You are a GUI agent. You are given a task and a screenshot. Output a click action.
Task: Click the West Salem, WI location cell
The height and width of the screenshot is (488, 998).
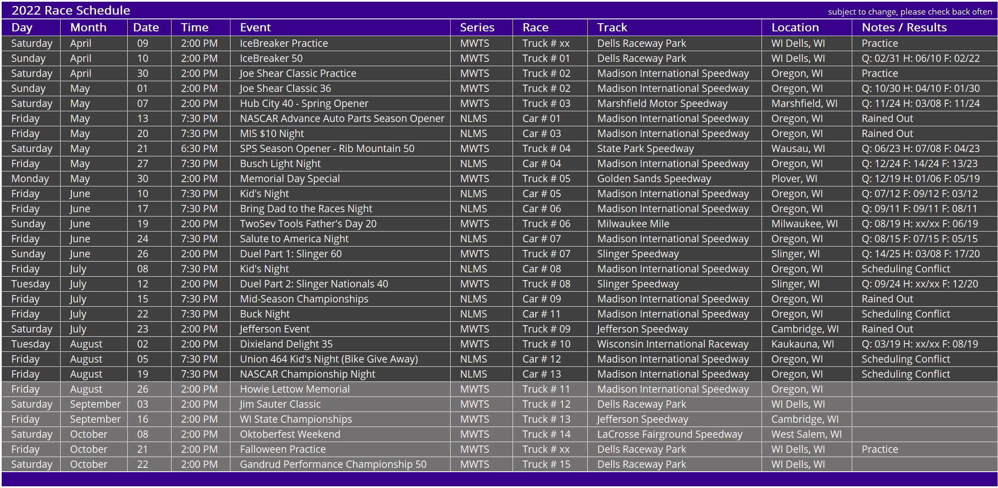click(807, 434)
